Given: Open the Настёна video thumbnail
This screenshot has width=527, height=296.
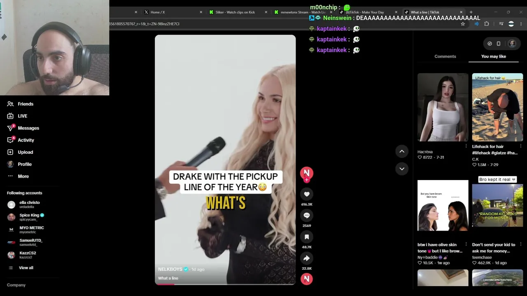Looking at the screenshot, I should 443,107.
